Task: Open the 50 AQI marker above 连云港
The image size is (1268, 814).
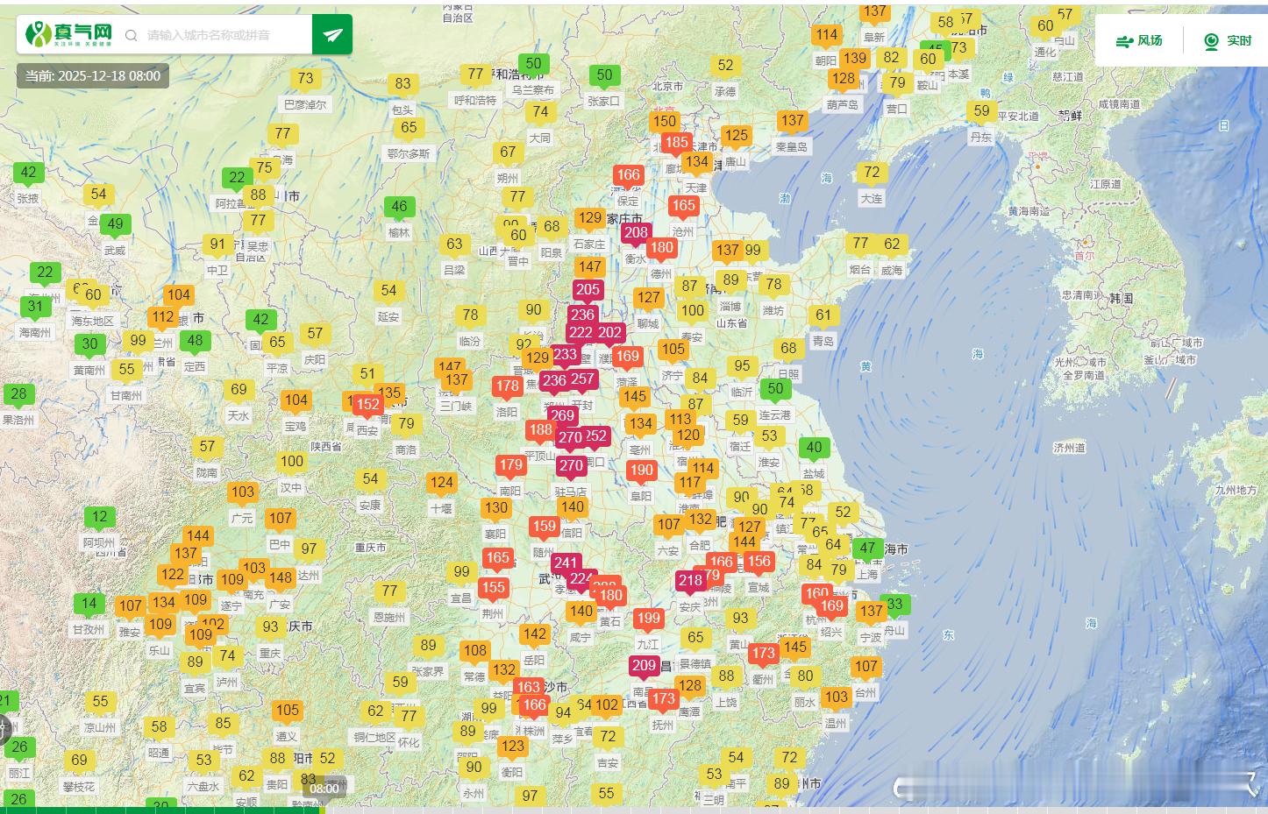Action: click(x=775, y=389)
